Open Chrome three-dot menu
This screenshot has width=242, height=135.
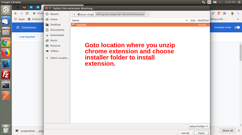pos(238,13)
